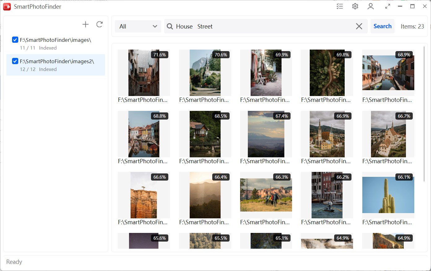The width and height of the screenshot is (431, 271).
Task: Select the F:\SmartPhotoFinder\images\ folder row
Action: pyautogui.click(x=56, y=44)
